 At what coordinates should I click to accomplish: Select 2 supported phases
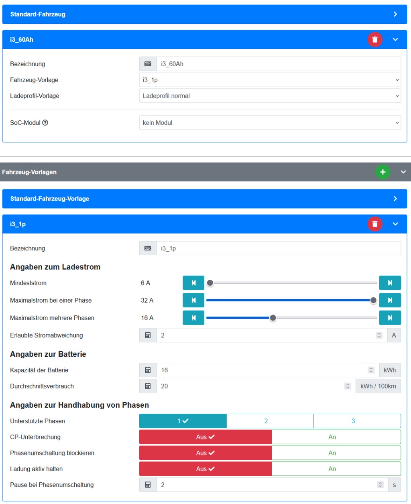(x=270, y=421)
